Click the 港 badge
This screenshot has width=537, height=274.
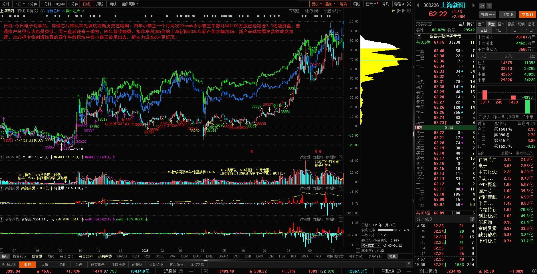click(x=489, y=6)
